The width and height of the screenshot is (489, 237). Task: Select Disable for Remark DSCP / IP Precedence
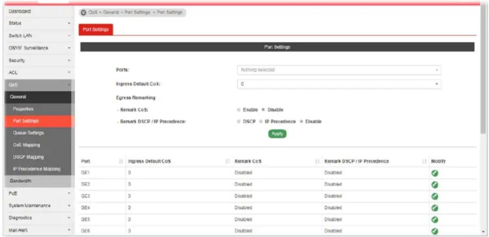click(x=301, y=121)
